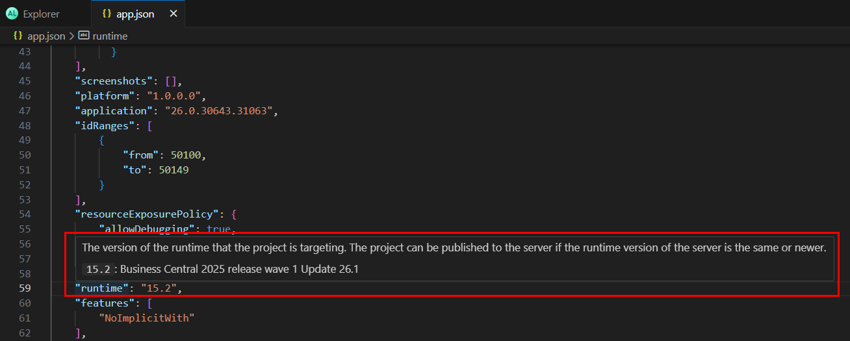850x341 pixels.
Task: Switch to the Explorer tab
Action: tap(41, 14)
